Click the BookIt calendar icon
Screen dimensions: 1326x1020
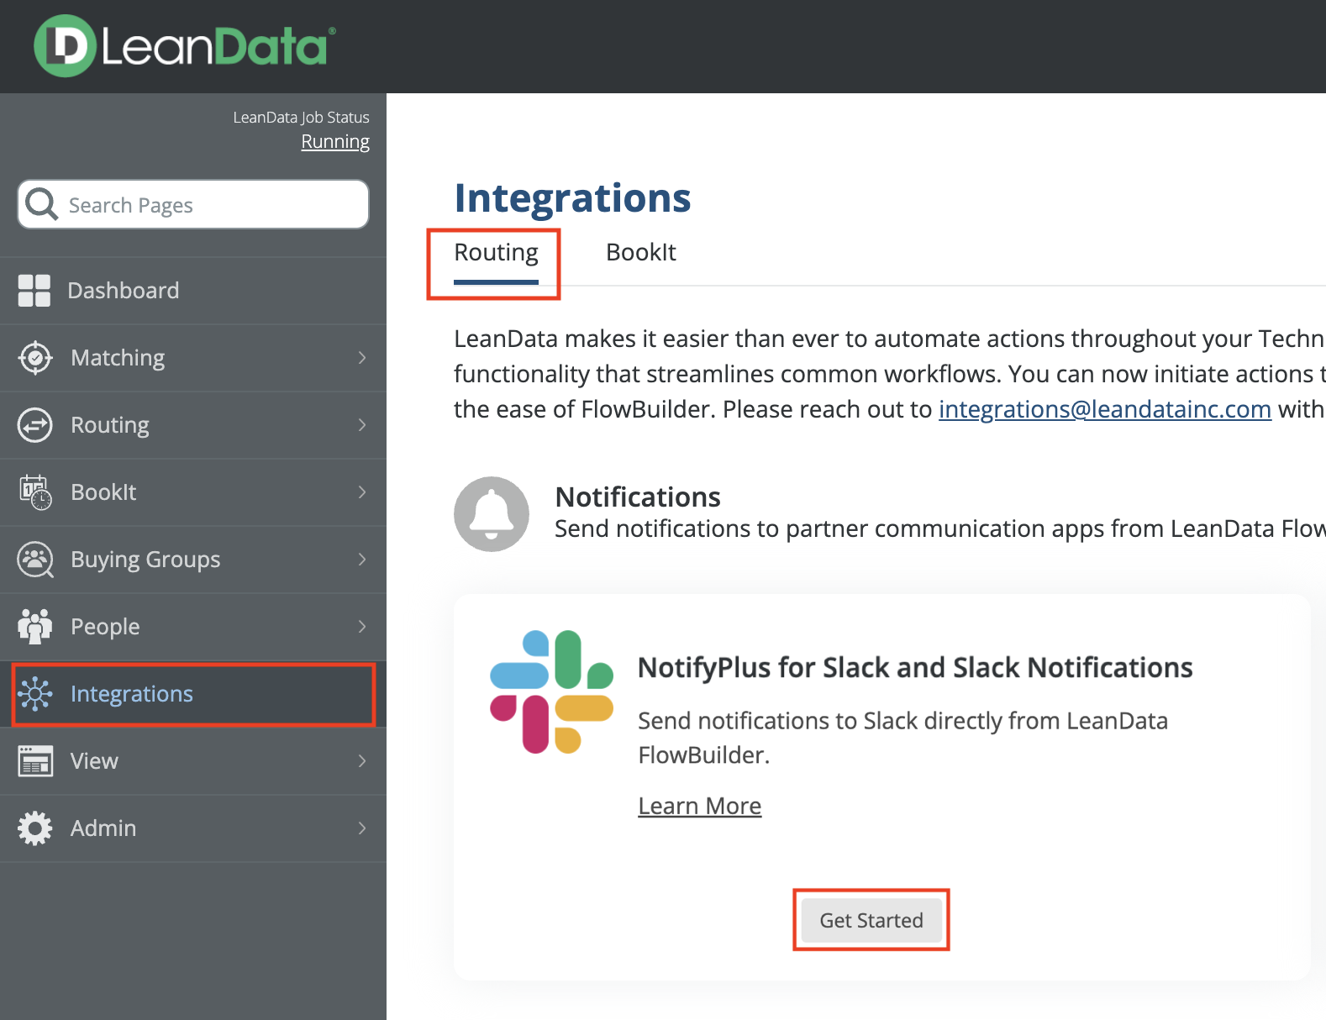click(x=35, y=492)
